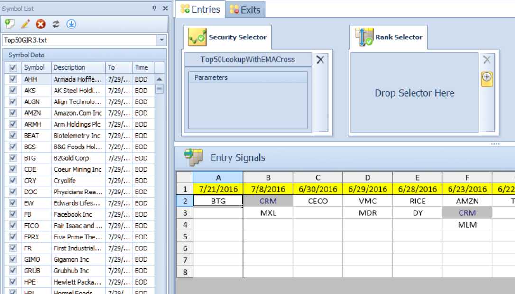This screenshot has width=515, height=294.
Task: Select row 5 header in Entry Signals
Action: tap(185, 237)
